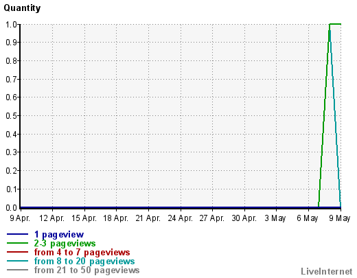Click the 9 Apr. axis date label

20,218
